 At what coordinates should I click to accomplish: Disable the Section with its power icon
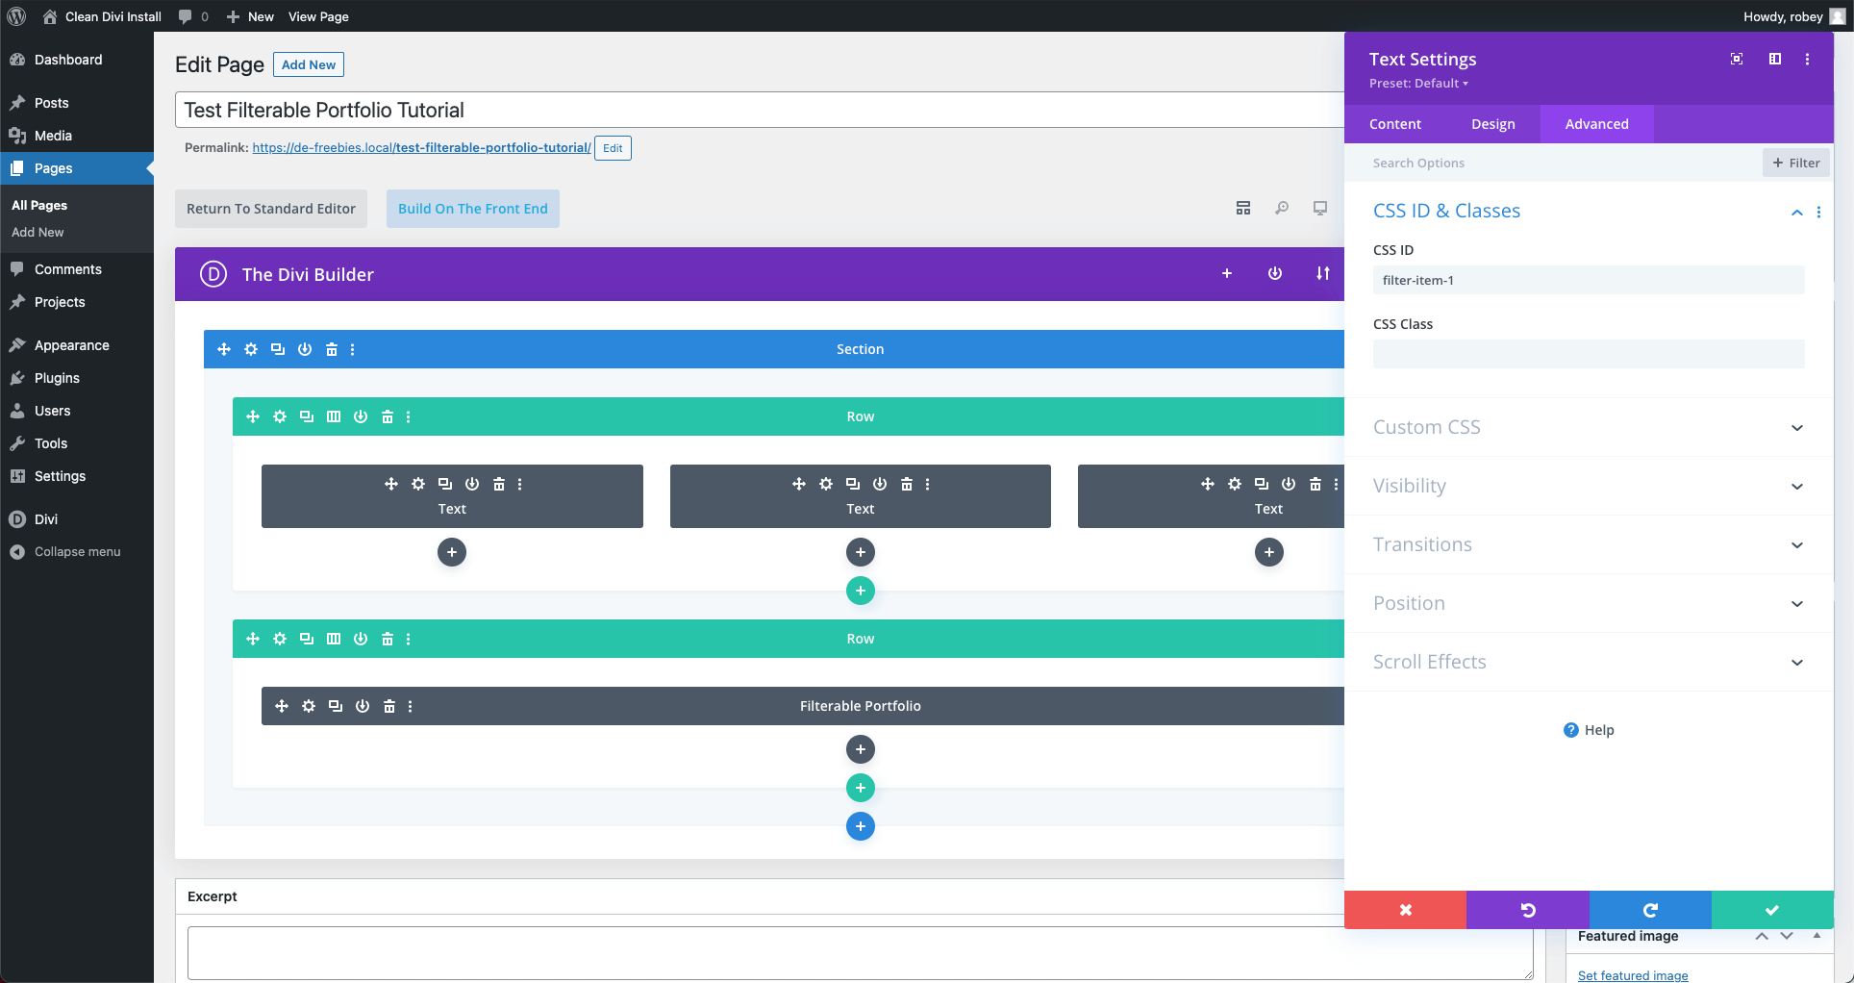tap(305, 349)
